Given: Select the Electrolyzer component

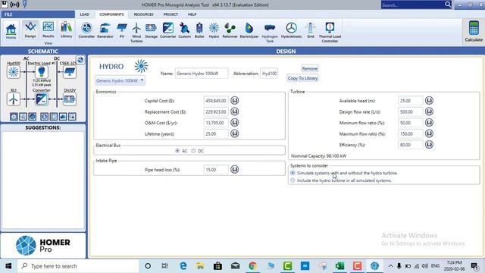Looking at the screenshot, I should 249,30.
